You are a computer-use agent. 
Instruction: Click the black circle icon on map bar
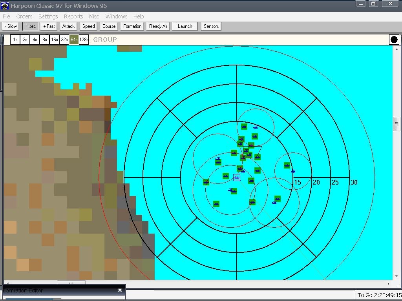[394, 40]
